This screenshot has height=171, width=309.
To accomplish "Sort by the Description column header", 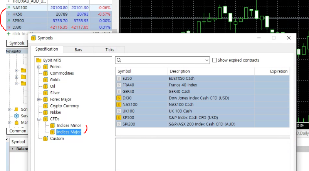I will 211,71.
